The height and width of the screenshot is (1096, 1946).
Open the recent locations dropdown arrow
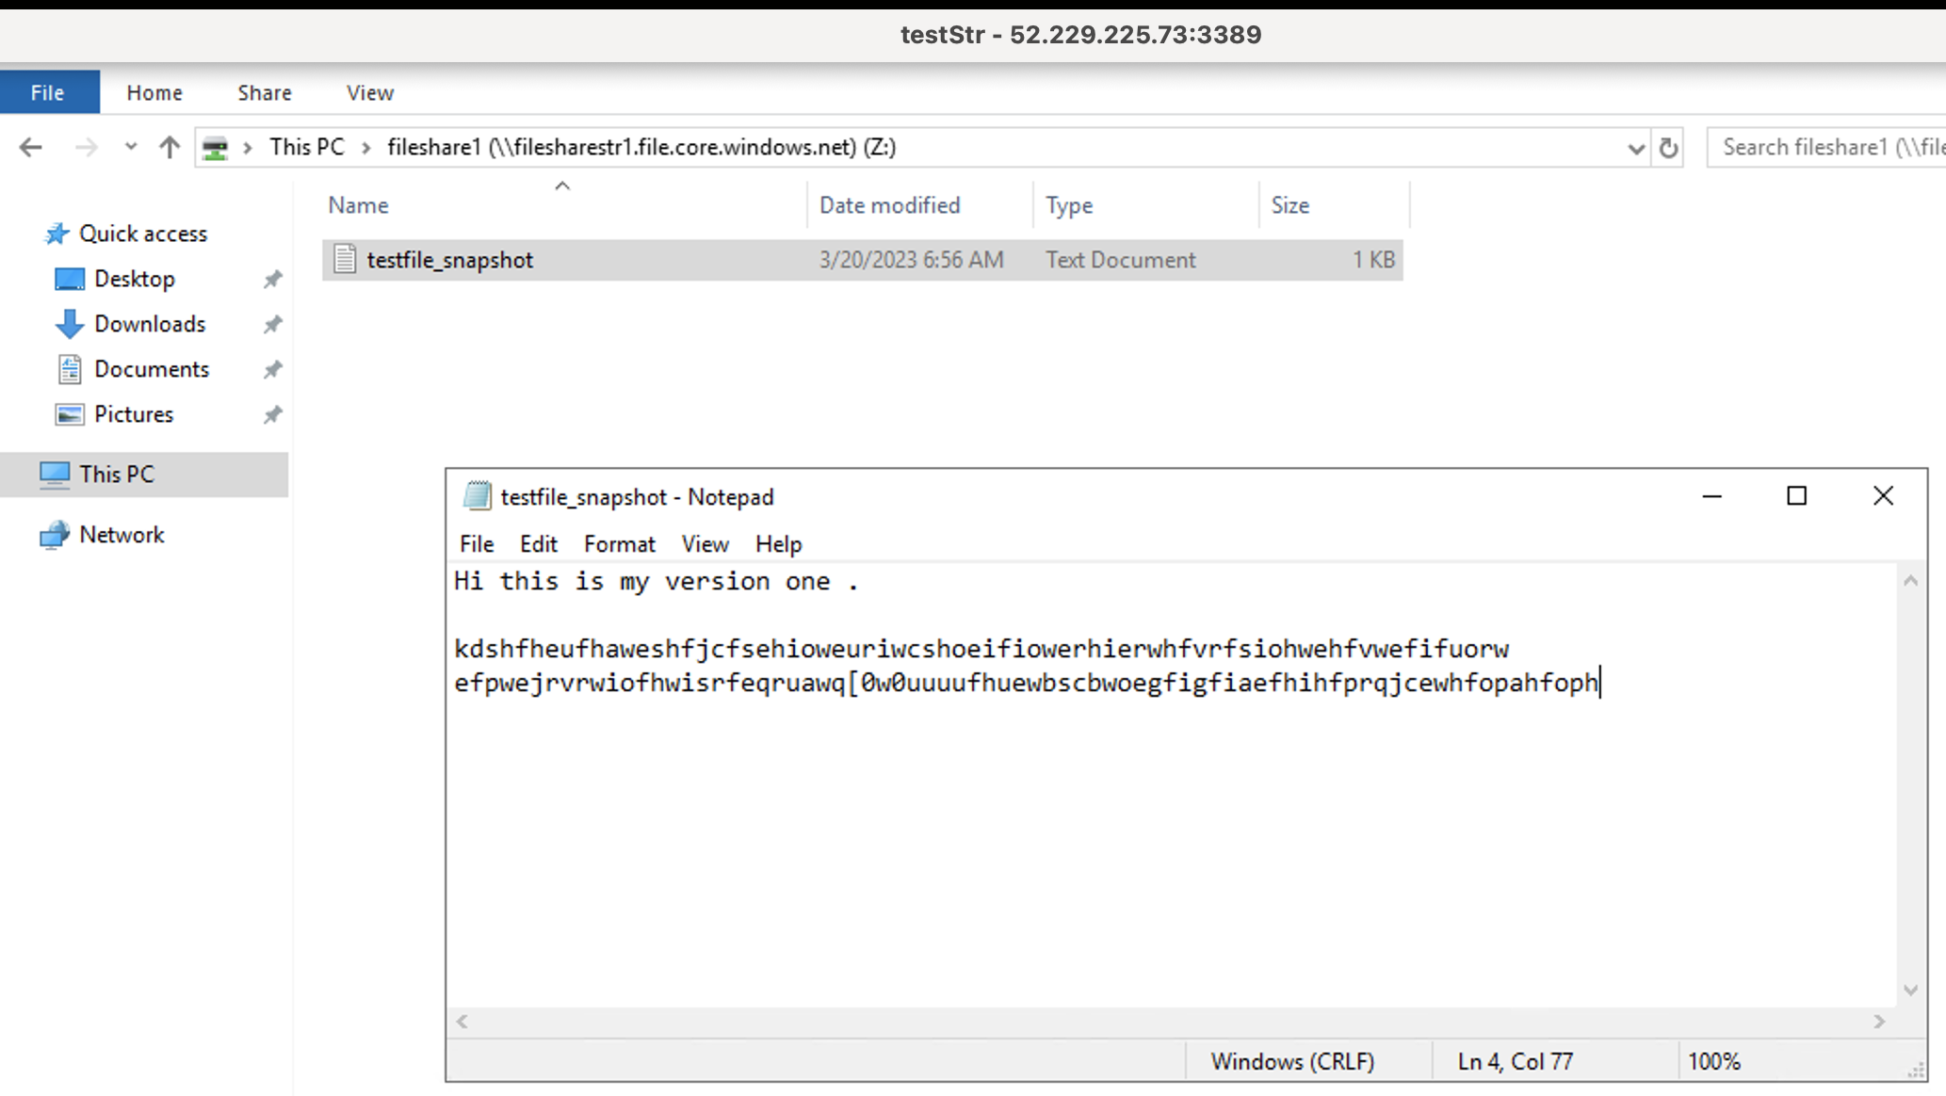click(130, 147)
